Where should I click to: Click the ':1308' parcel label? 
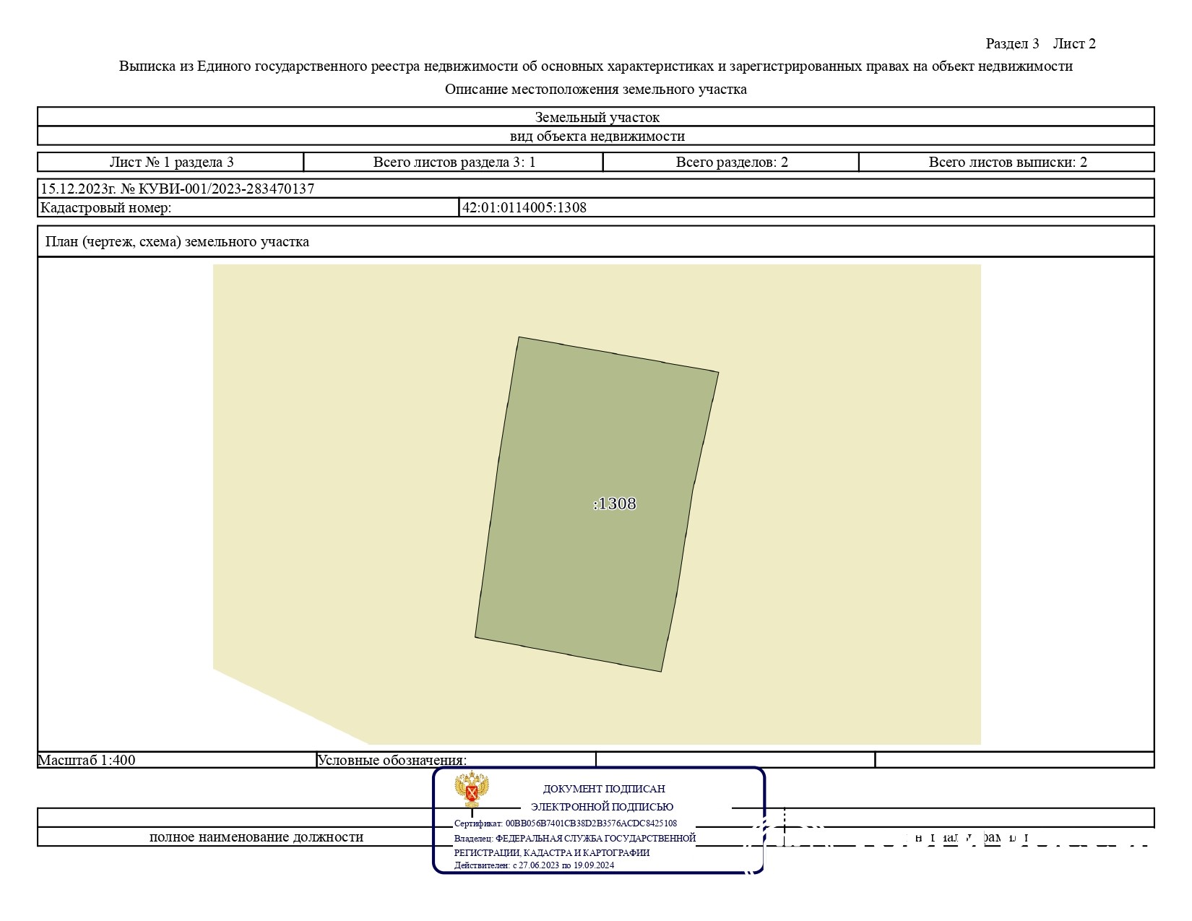click(615, 503)
